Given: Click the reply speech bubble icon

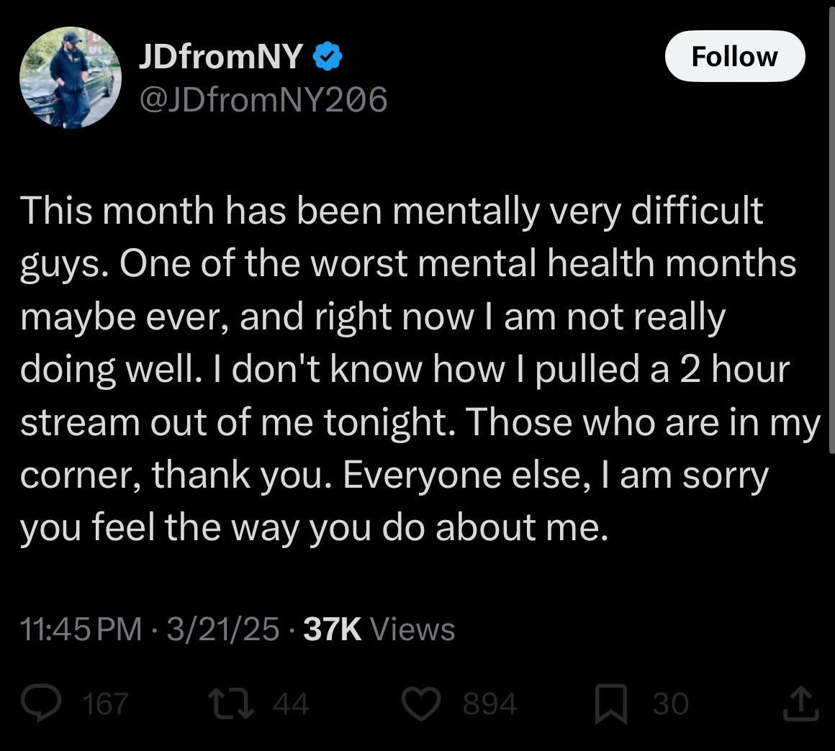Looking at the screenshot, I should pos(41,704).
